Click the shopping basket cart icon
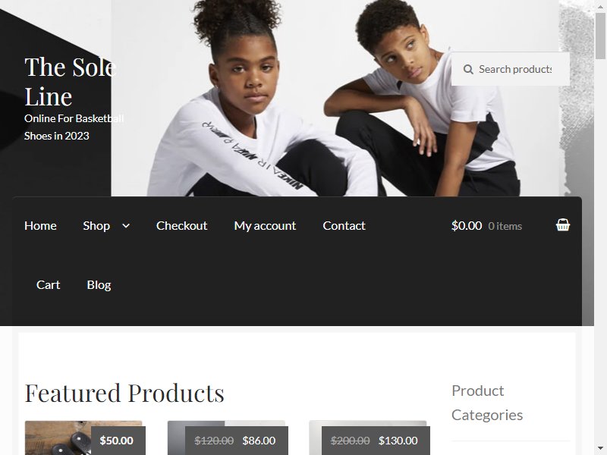Screen dimensions: 607x455 coord(562,224)
